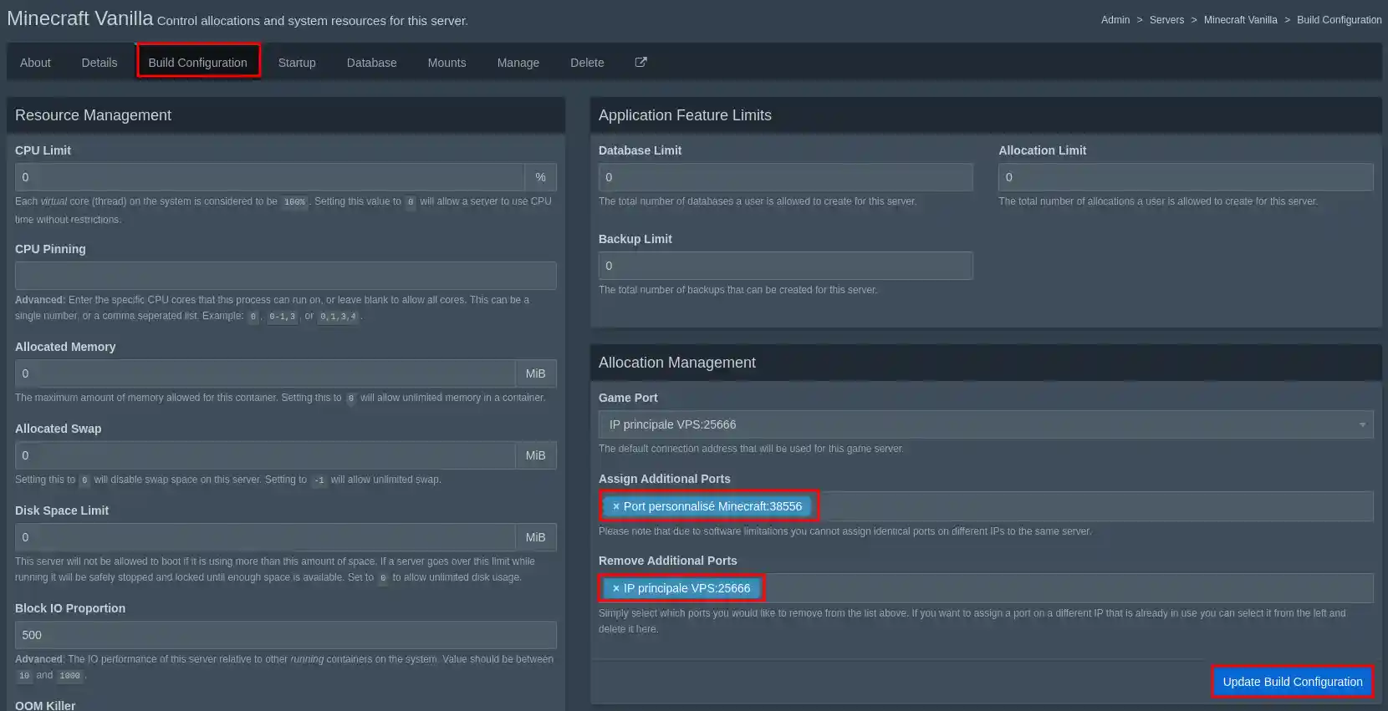The image size is (1388, 711).
Task: Click the Allocation Management heading
Action: [x=677, y=363]
